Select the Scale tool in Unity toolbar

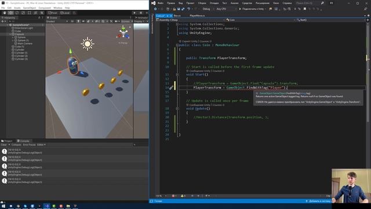pyautogui.click(x=23, y=13)
